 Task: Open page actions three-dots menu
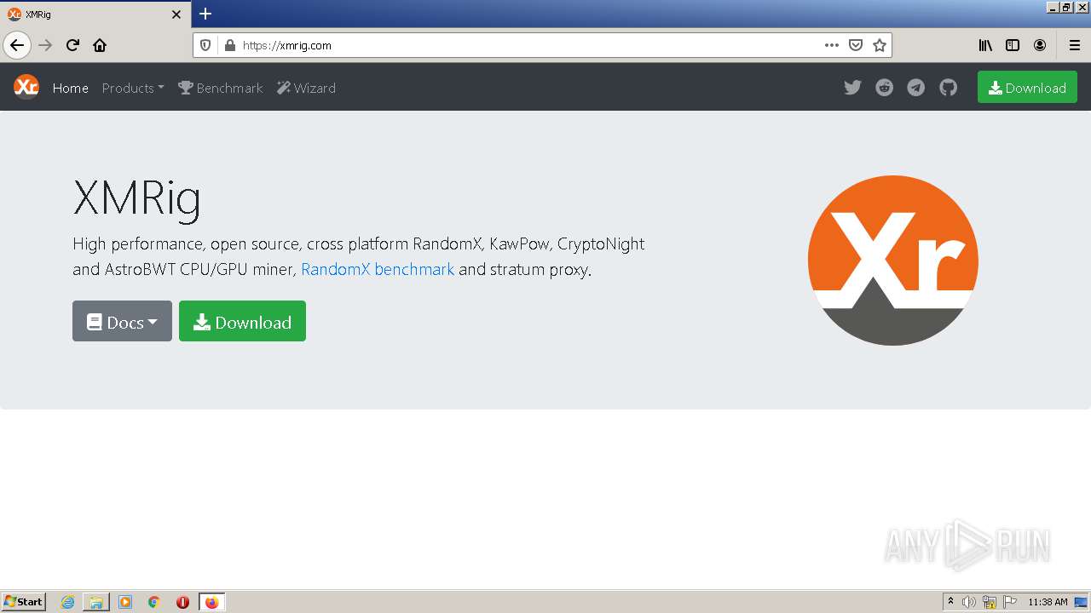(832, 45)
